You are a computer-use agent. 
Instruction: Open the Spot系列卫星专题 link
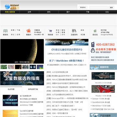pyautogui.click(x=27, y=111)
